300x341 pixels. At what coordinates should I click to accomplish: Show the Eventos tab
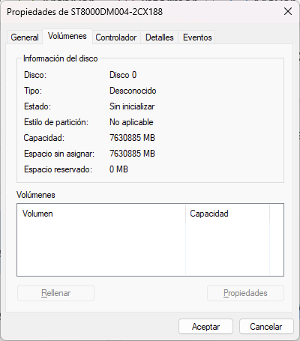click(x=197, y=37)
